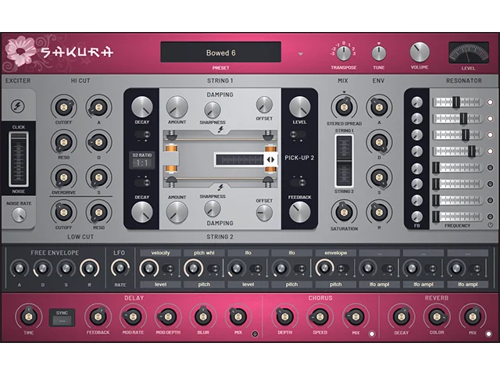Open the pitch destination under pitch whl
The width and height of the screenshot is (500, 375).
tap(204, 284)
